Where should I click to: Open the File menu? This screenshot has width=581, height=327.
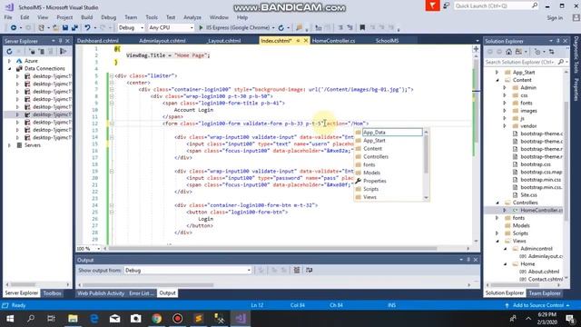pos(8,17)
